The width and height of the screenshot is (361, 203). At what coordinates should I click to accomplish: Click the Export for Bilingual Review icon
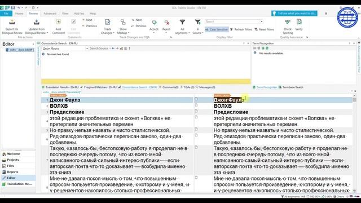12,23
